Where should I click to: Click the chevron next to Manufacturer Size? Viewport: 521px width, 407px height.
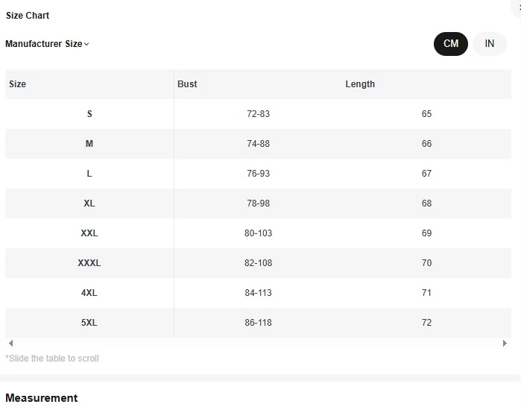[86, 45]
